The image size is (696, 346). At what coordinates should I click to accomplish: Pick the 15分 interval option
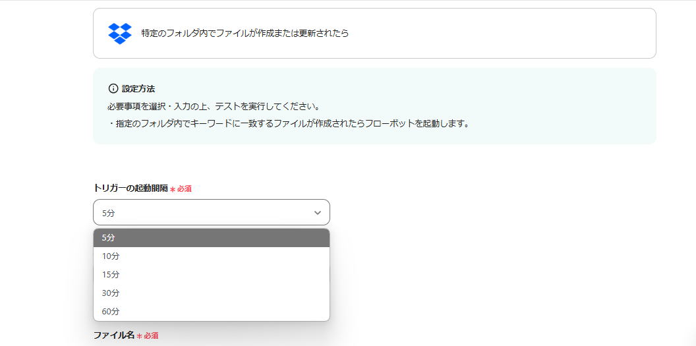[212, 275]
